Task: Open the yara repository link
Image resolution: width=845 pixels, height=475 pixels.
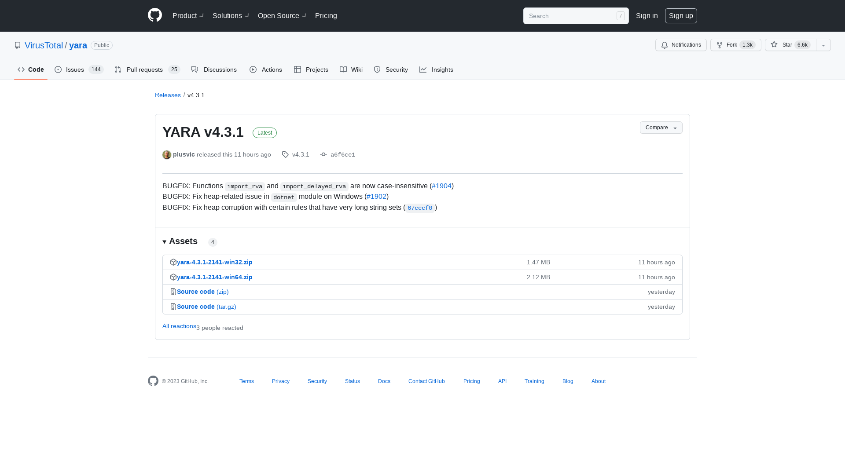Action: point(78,45)
